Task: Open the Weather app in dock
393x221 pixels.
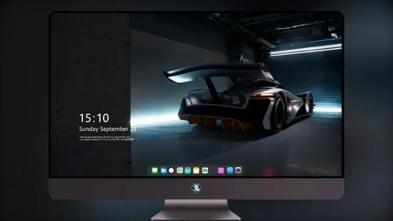Action: pos(163,170)
